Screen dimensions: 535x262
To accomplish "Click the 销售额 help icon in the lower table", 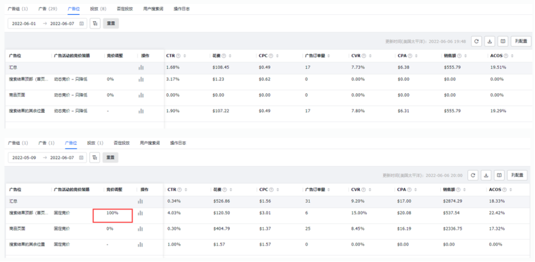I will click(460, 190).
